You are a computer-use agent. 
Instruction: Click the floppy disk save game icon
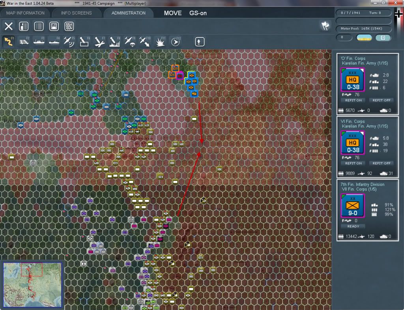[x=54, y=26]
